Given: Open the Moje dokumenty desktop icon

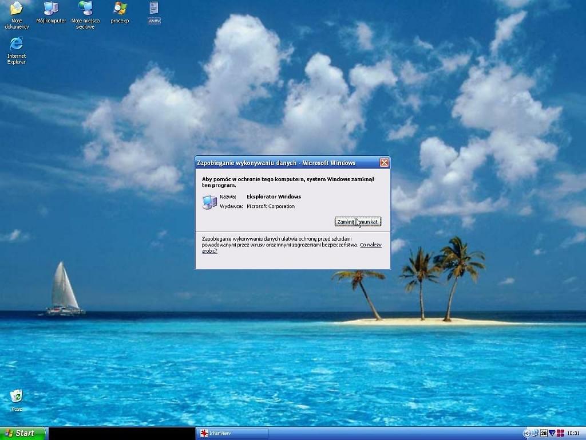Looking at the screenshot, I should (17, 15).
